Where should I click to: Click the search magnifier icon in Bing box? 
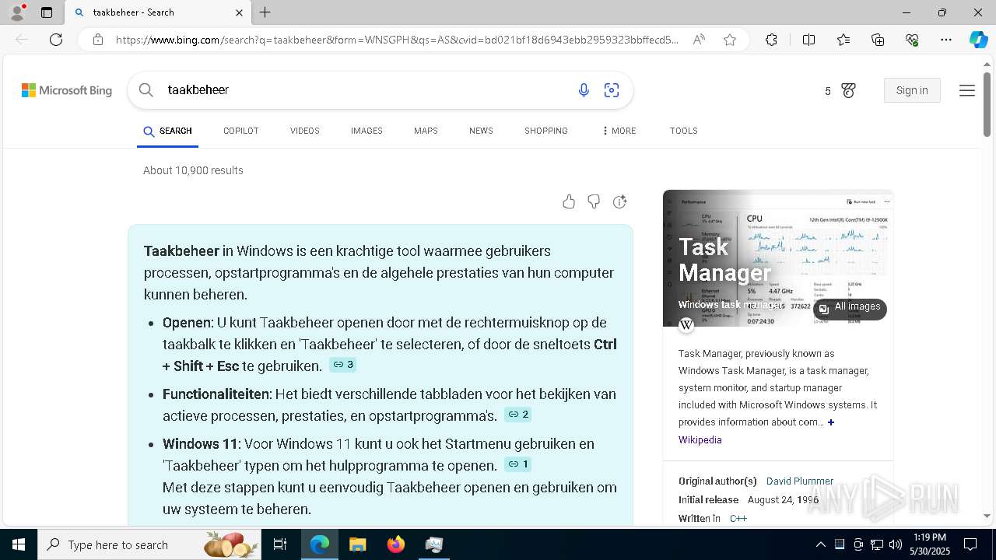pos(146,90)
